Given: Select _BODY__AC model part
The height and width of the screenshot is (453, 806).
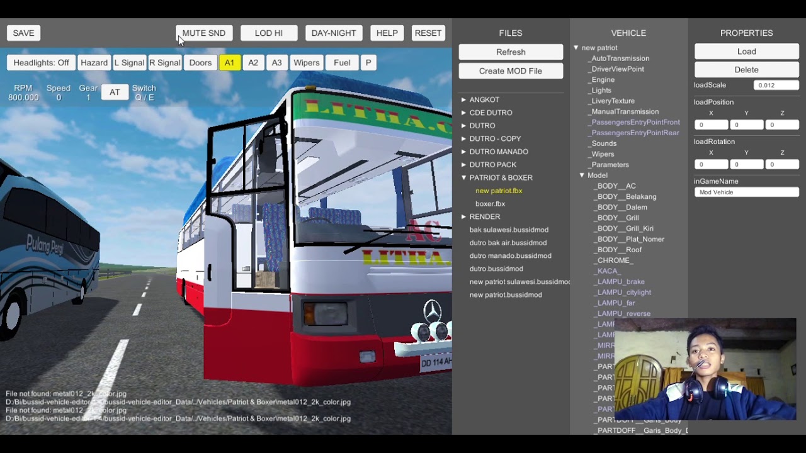Looking at the screenshot, I should click(x=615, y=186).
